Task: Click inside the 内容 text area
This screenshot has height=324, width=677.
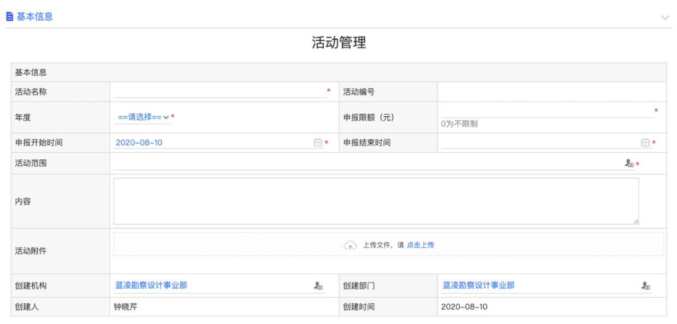Action: pos(376,201)
